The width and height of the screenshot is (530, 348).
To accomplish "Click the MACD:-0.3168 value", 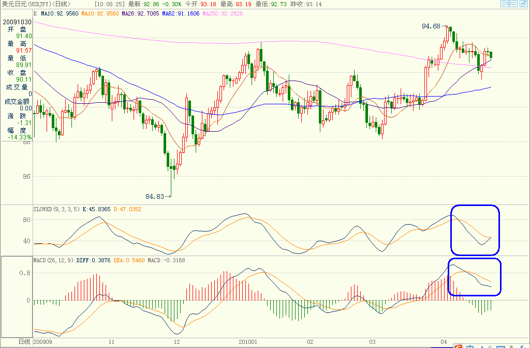I will pyautogui.click(x=166, y=260).
